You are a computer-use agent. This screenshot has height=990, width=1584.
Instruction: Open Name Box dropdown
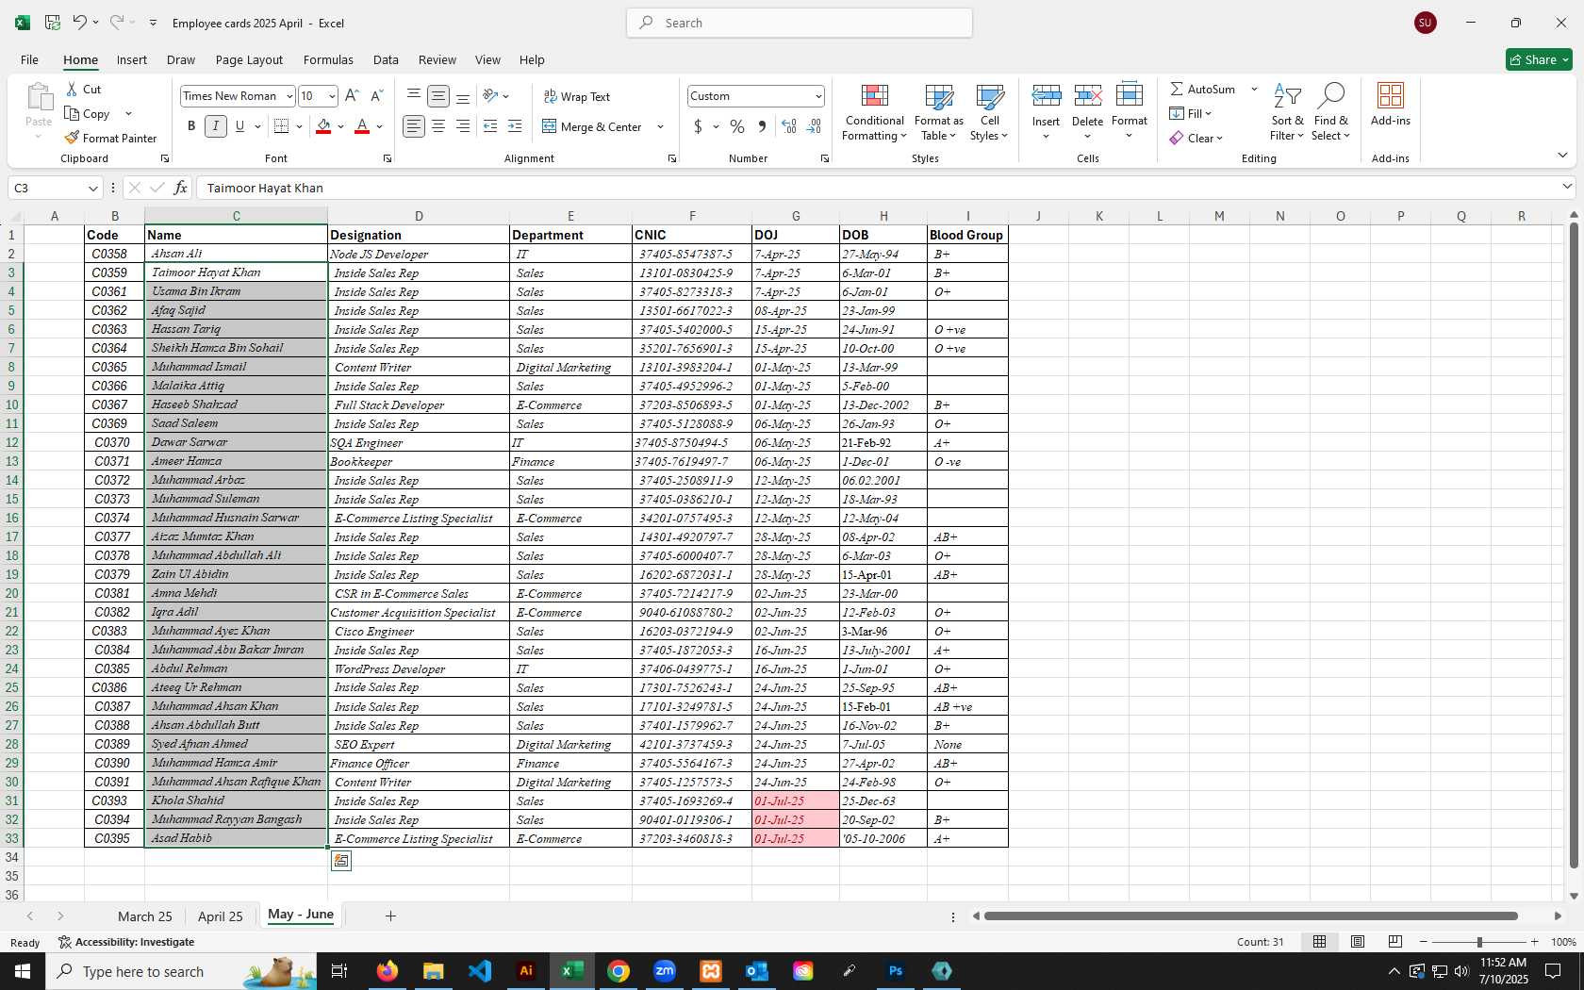pos(92,188)
